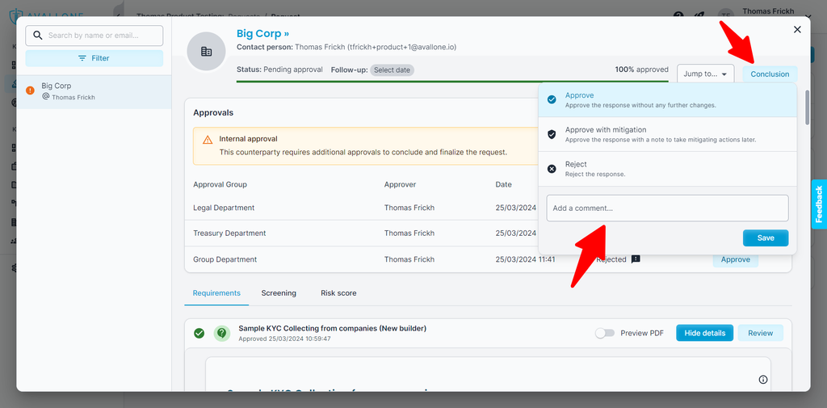Click Legal Department approval group cell

tap(224, 208)
